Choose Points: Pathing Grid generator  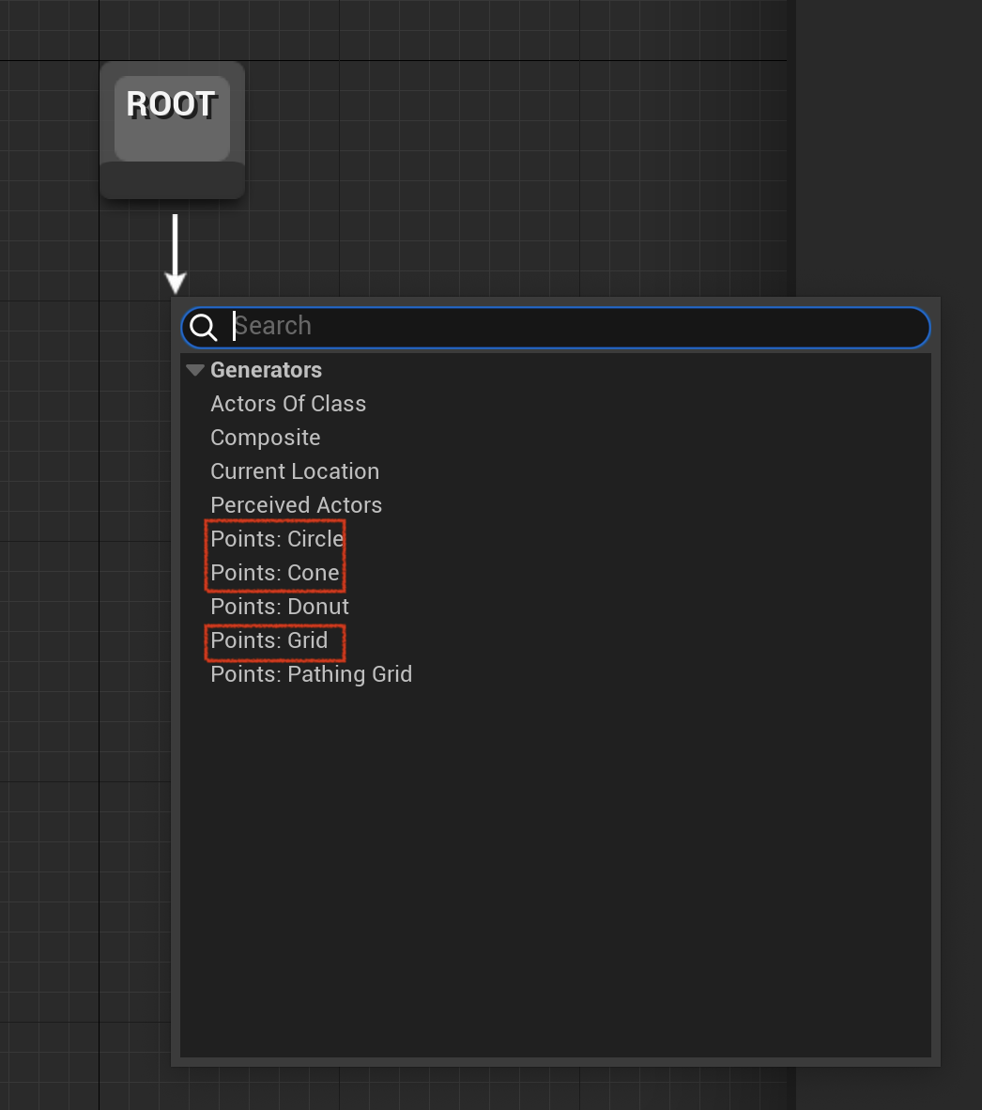[312, 674]
